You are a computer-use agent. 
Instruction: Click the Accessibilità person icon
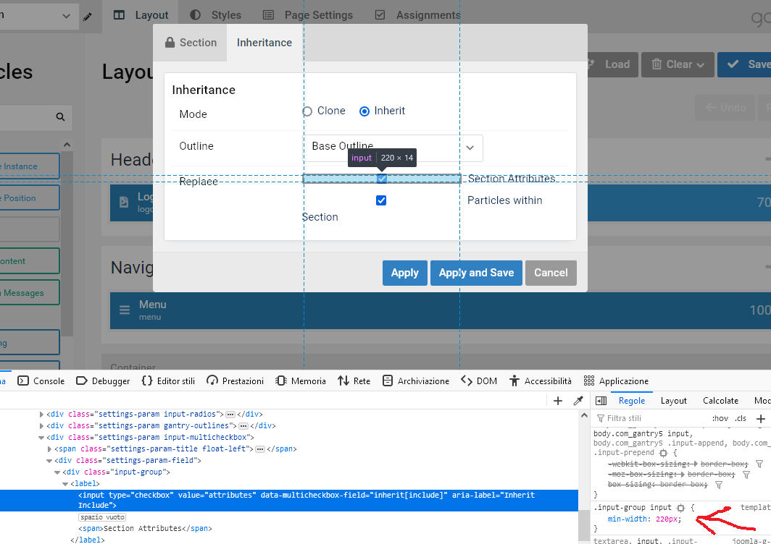[x=514, y=381]
